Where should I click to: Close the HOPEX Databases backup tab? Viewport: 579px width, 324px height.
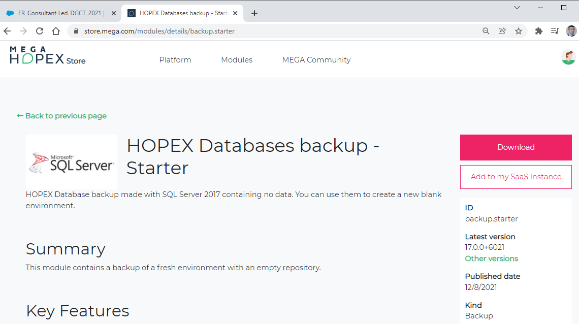(x=235, y=13)
